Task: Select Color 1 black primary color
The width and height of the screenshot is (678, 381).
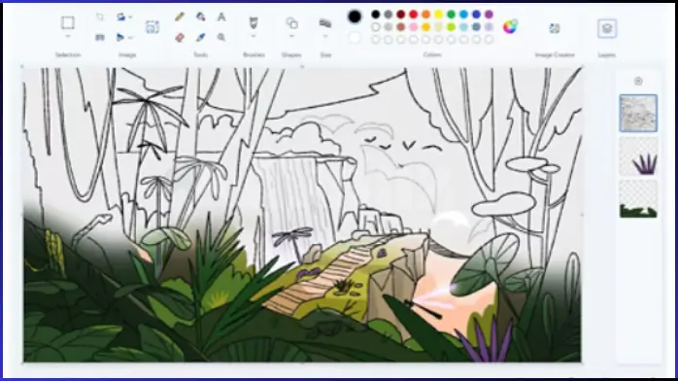Action: (355, 17)
